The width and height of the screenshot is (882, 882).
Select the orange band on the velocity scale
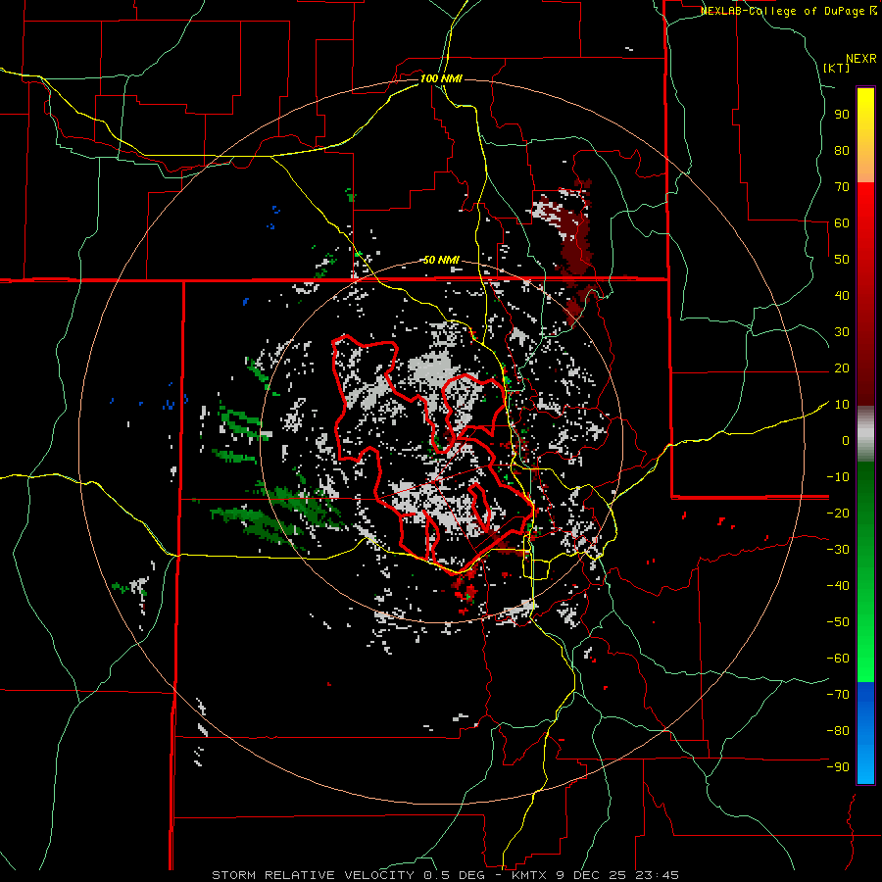tap(865, 167)
